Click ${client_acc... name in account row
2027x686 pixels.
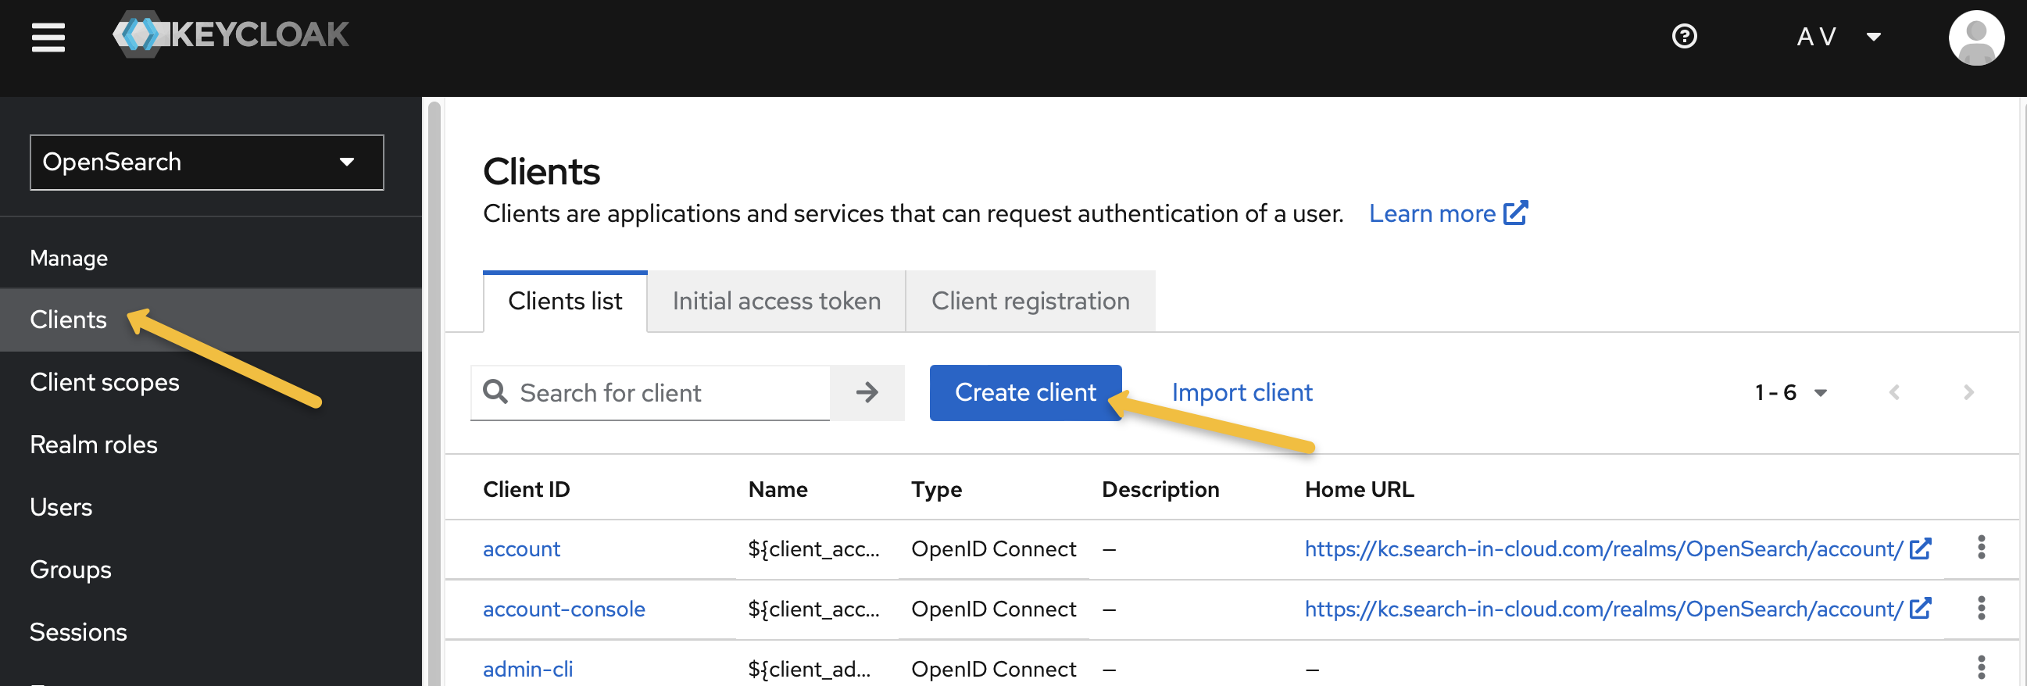click(813, 549)
